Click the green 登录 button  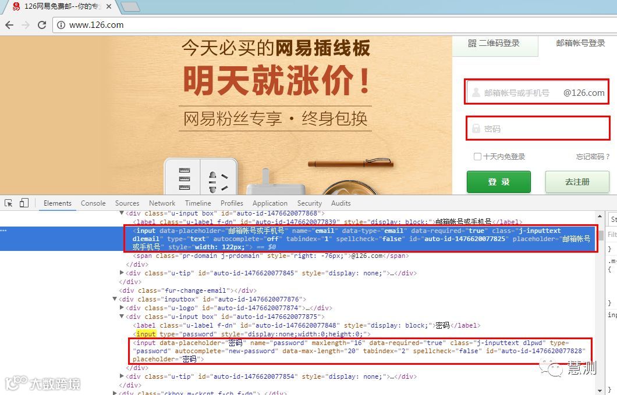[x=499, y=182]
